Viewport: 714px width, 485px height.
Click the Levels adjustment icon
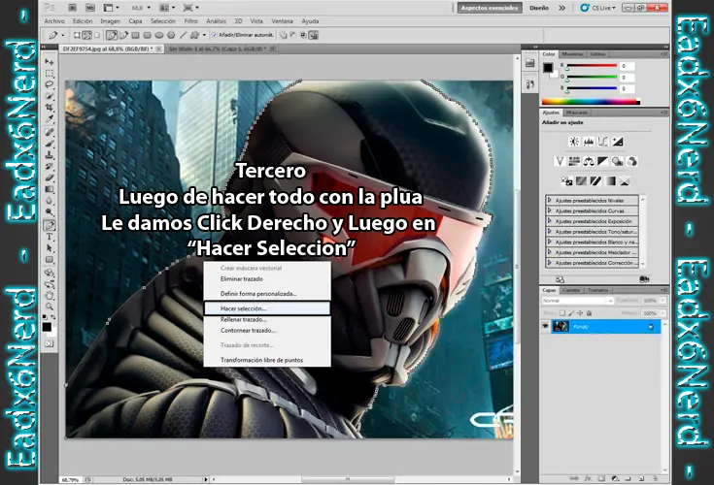tap(589, 142)
